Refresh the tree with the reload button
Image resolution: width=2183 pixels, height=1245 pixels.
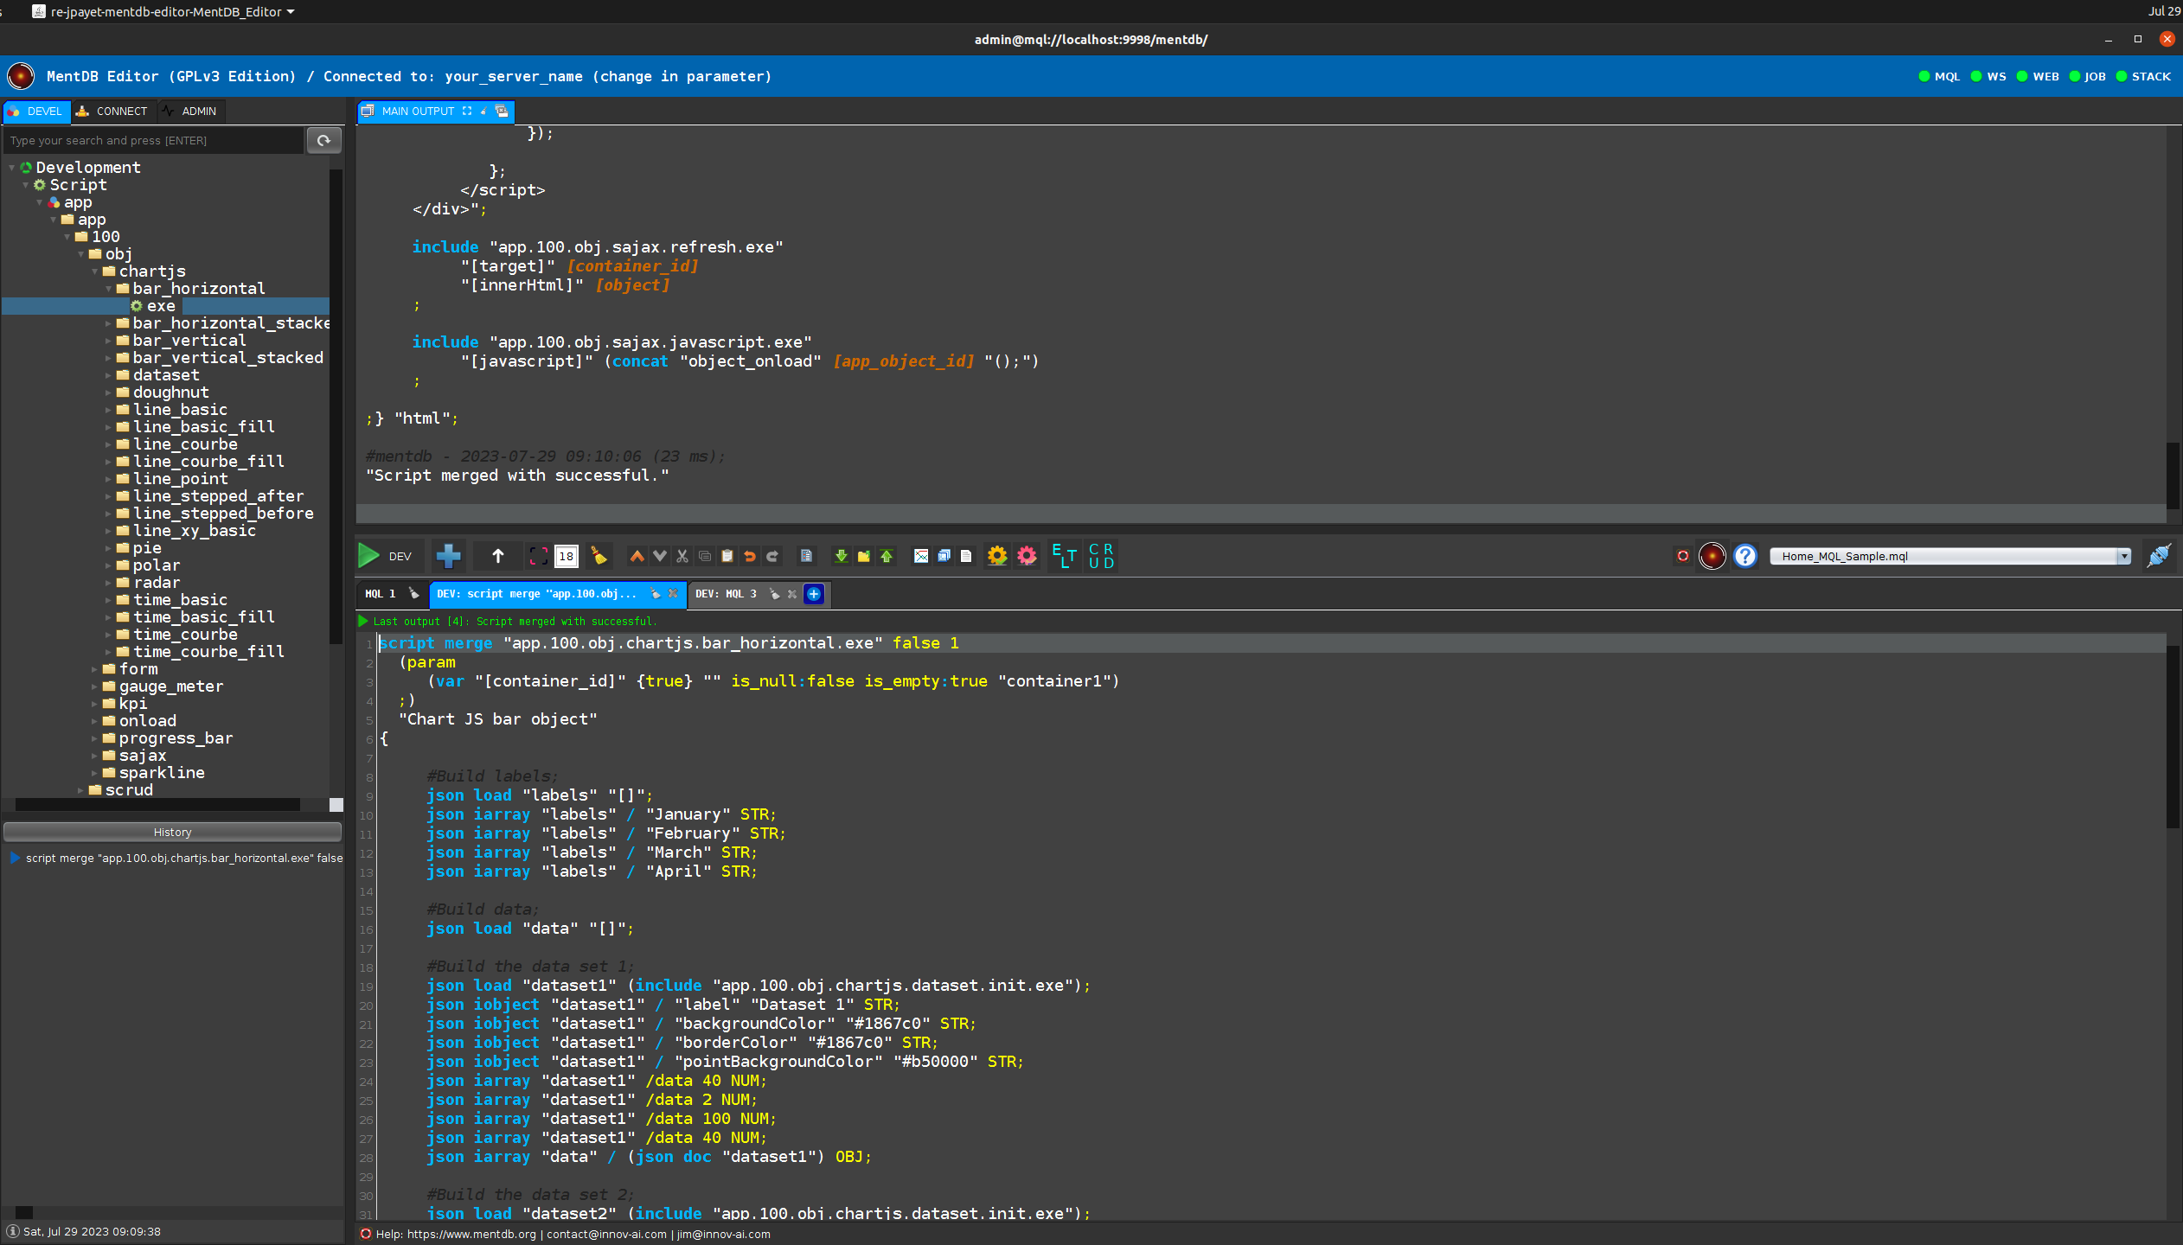click(x=324, y=140)
